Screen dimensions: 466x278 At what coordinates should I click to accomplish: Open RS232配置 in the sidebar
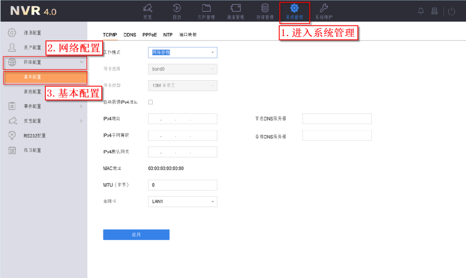(35, 136)
